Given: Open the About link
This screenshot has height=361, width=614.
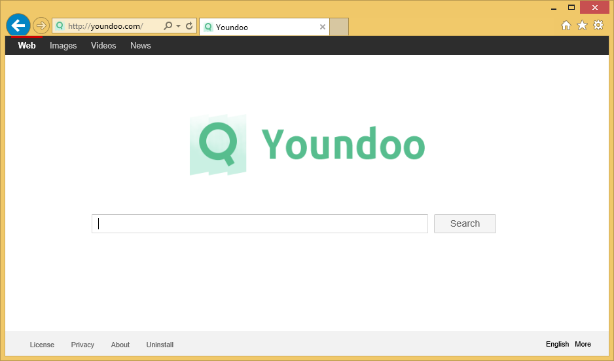Looking at the screenshot, I should point(120,345).
